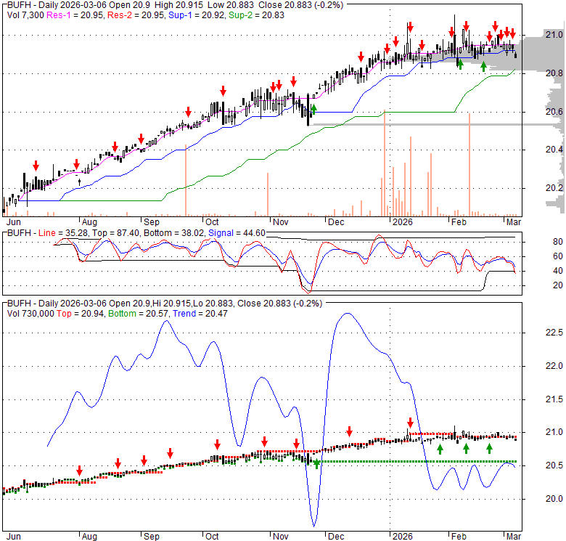Select Mar on the top chart date axis
The width and height of the screenshot is (566, 541).
coord(514,221)
